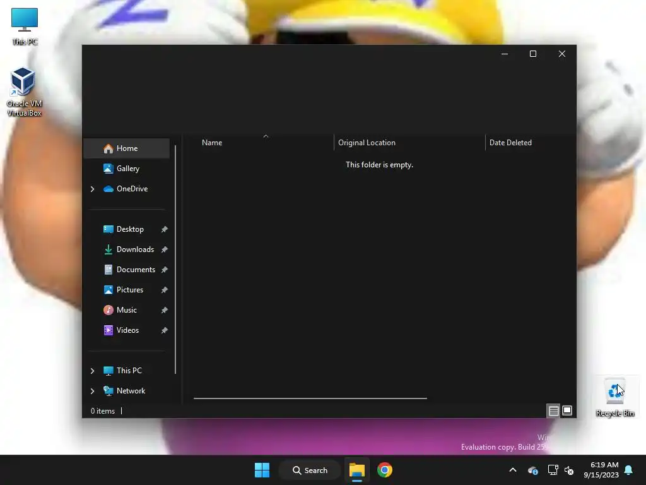Click the OneDrive cloud icon
This screenshot has width=646, height=485.
pos(109,189)
